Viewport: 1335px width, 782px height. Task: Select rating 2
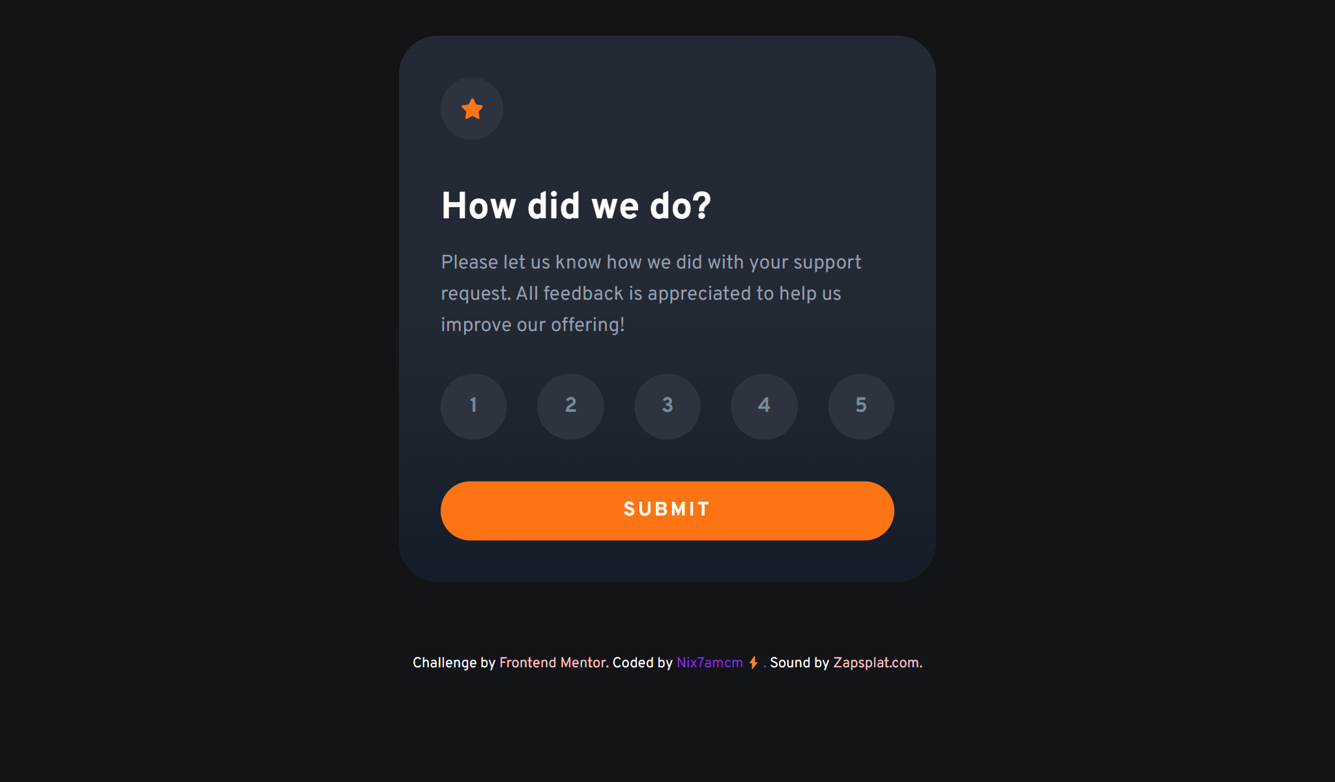click(570, 406)
